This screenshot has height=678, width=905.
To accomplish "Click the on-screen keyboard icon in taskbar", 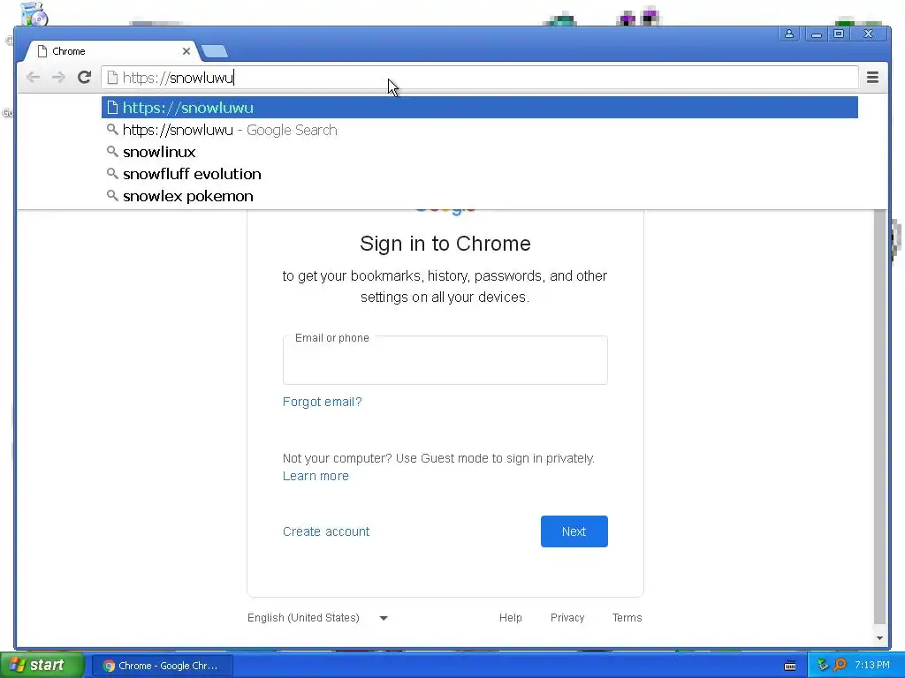I will point(790,666).
